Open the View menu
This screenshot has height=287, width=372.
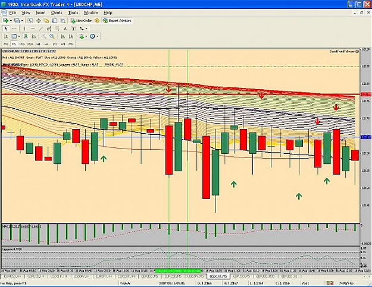pos(26,12)
